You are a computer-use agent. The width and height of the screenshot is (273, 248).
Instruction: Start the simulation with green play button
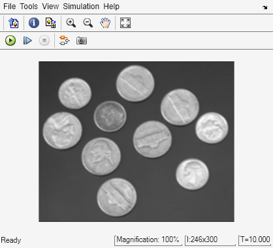tap(10, 40)
